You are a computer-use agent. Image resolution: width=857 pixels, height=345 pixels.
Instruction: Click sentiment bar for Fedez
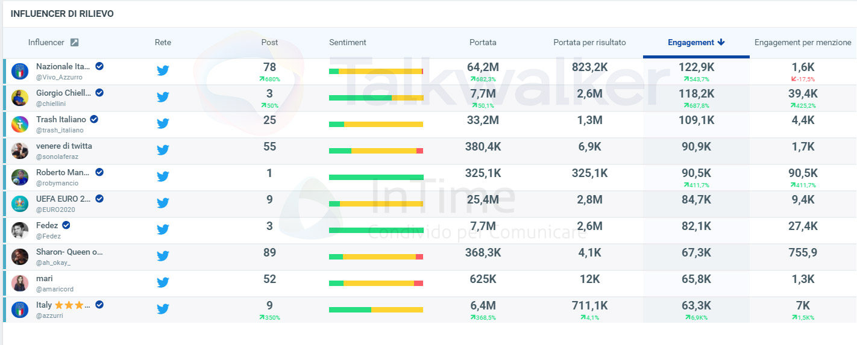tap(376, 231)
